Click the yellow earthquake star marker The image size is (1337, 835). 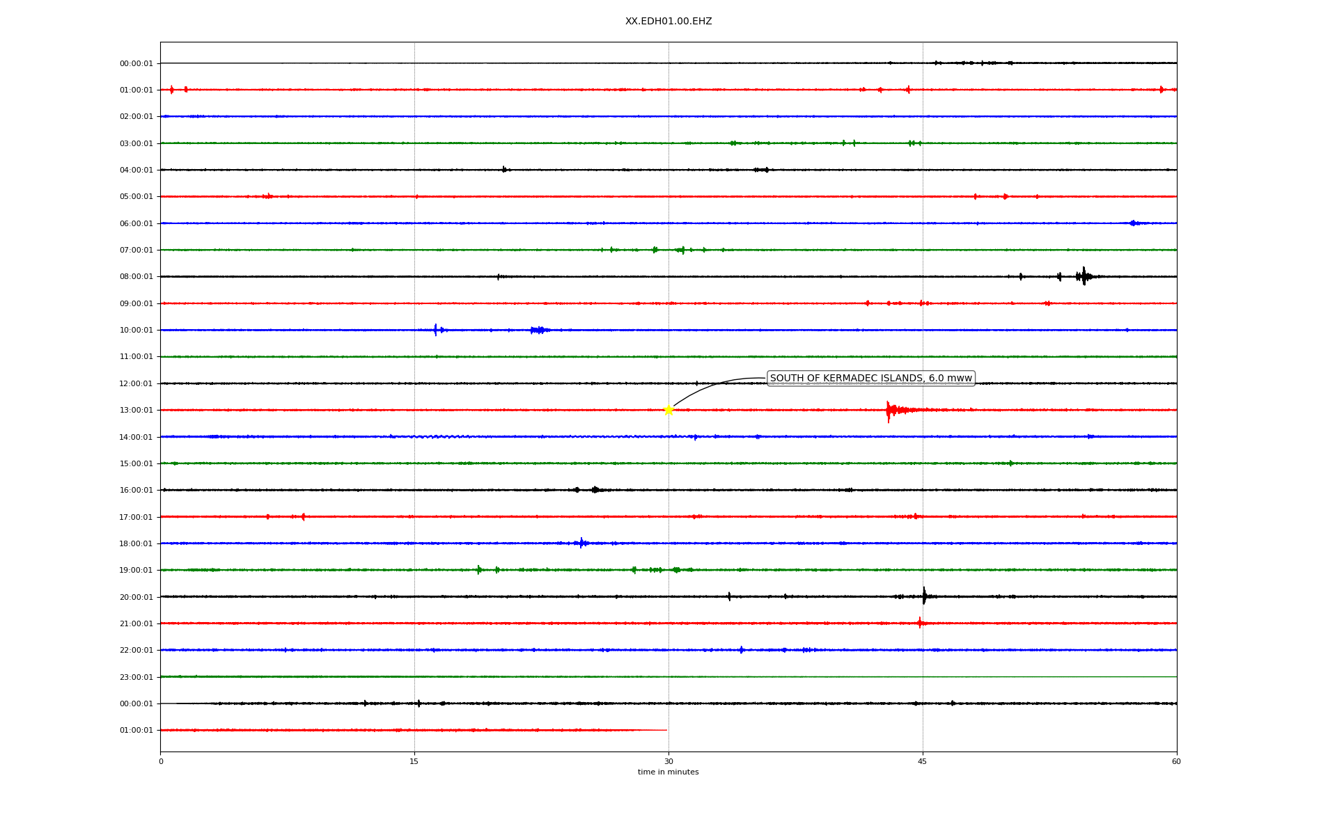point(668,410)
